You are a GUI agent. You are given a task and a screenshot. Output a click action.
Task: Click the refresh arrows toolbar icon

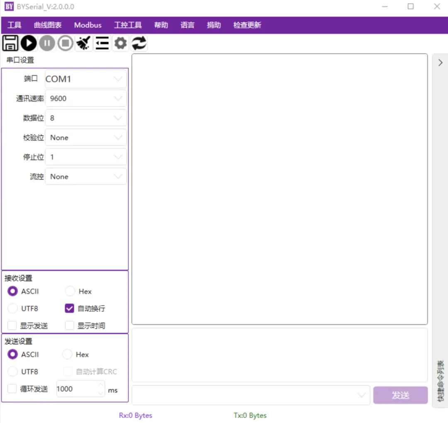coord(139,43)
